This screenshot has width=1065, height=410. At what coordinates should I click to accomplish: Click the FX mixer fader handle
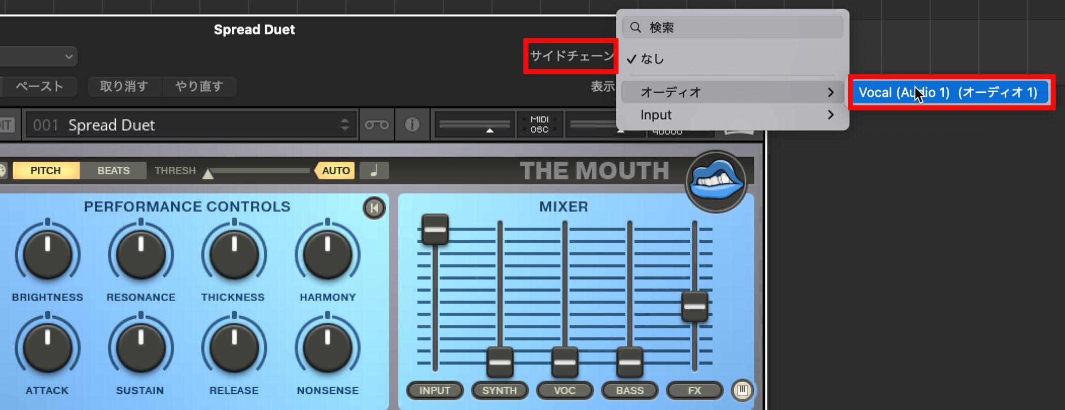click(x=695, y=307)
